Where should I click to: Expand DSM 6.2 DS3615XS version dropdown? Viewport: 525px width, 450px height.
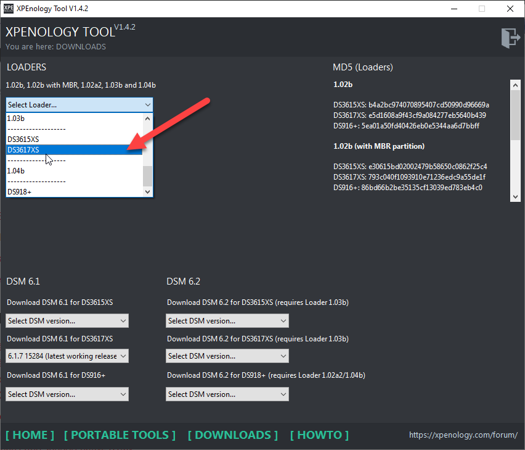tap(227, 321)
